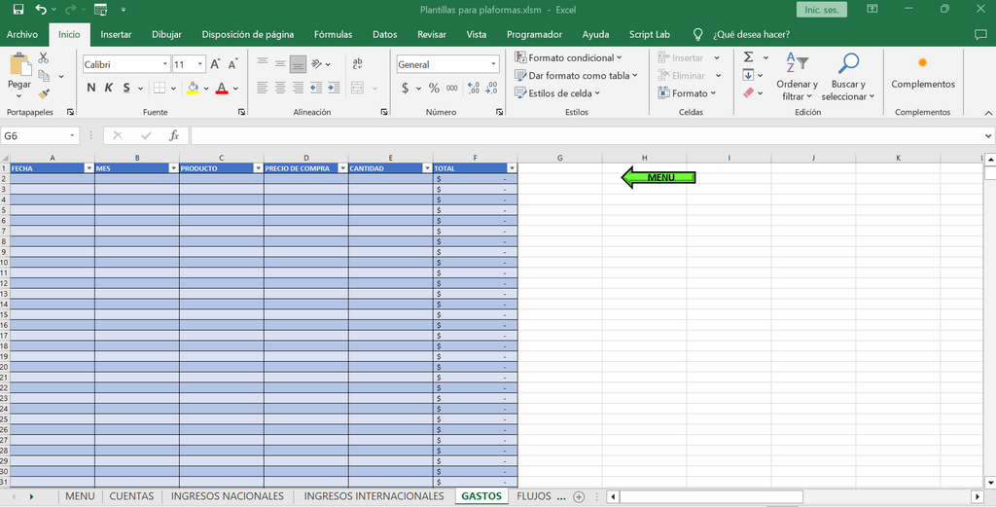Apply the yellow fill color swatch
Image resolution: width=996 pixels, height=507 pixels.
[193, 88]
